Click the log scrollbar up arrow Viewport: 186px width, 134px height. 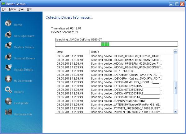pyautogui.click(x=175, y=51)
